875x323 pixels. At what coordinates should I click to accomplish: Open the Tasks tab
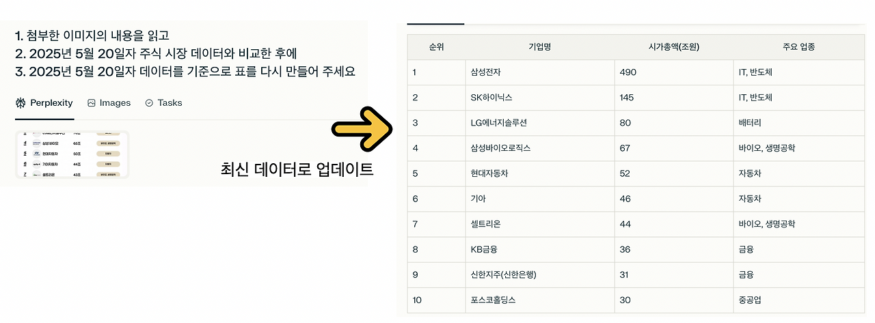pos(163,103)
